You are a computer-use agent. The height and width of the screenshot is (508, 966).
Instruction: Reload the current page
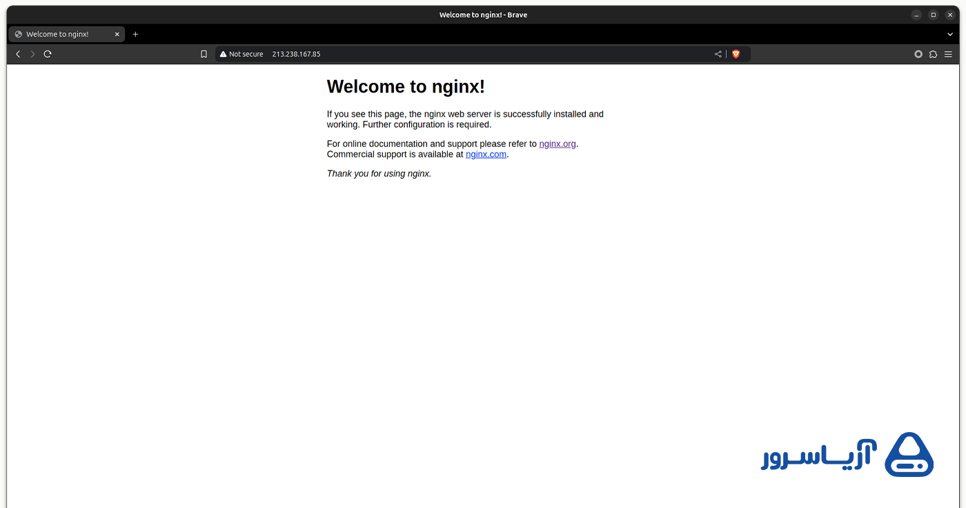click(x=48, y=54)
